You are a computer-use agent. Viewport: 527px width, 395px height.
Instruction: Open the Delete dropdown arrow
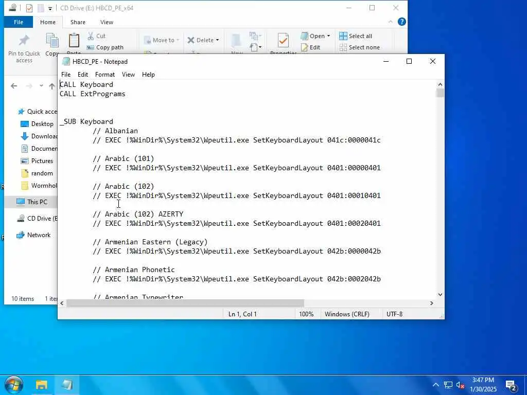tap(218, 40)
